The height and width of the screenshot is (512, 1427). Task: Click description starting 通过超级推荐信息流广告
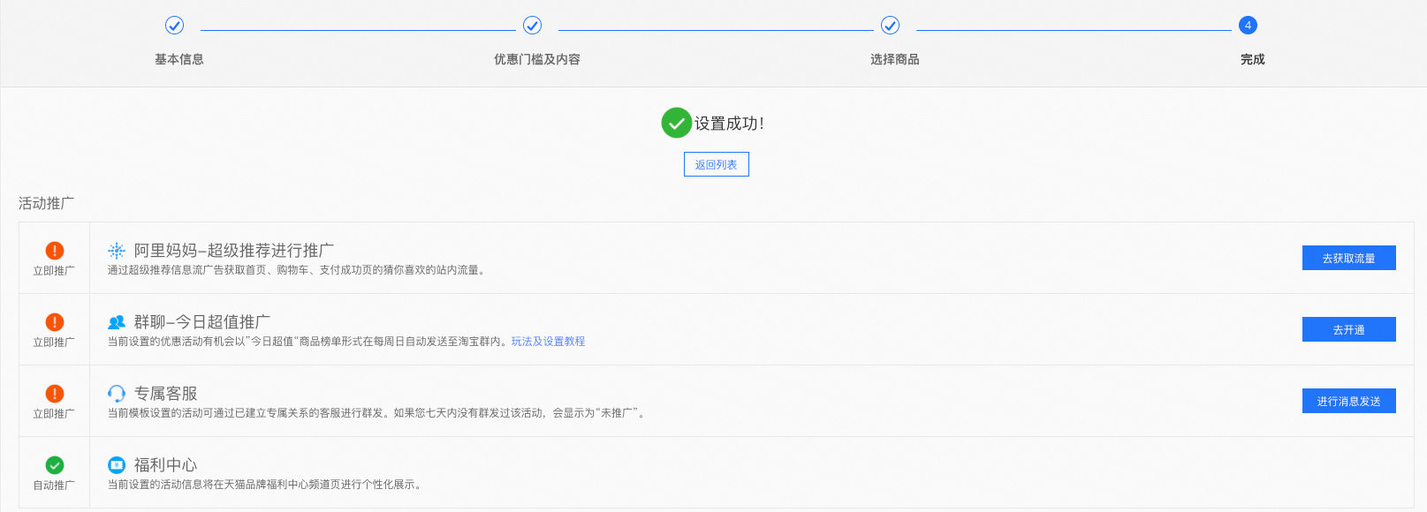click(299, 270)
